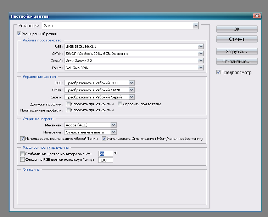
Task: Enable Спросить при вставке checkbox
Action: [x=120, y=104]
